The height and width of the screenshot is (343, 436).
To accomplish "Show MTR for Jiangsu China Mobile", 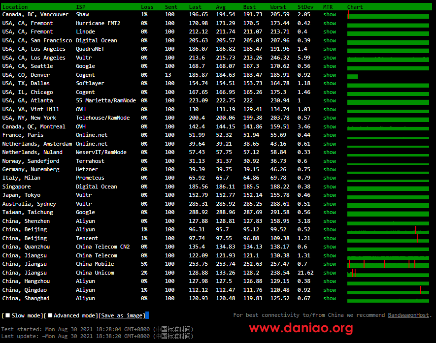I will click(330, 264).
